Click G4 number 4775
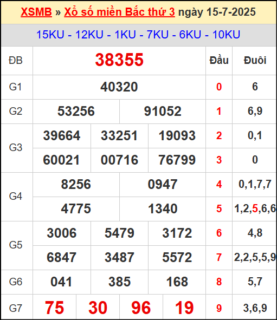Screen dimensions: 277x320 tap(76, 208)
